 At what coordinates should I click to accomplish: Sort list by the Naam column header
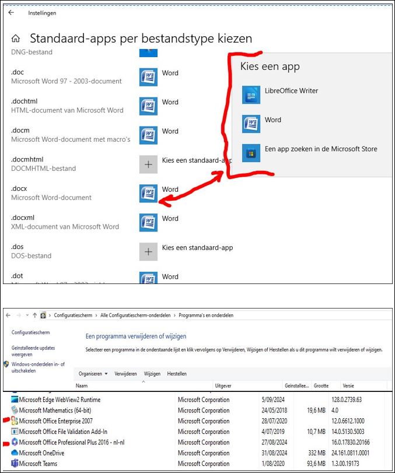[x=82, y=386]
